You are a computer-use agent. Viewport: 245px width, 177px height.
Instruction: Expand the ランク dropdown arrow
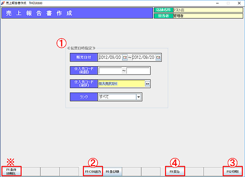point(138,97)
